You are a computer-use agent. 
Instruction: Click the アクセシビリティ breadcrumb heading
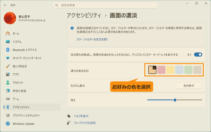[x=84, y=15]
